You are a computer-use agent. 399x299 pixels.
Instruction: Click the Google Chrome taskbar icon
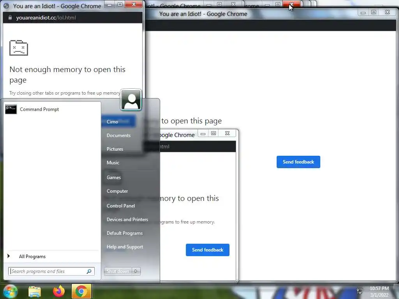[81, 291]
